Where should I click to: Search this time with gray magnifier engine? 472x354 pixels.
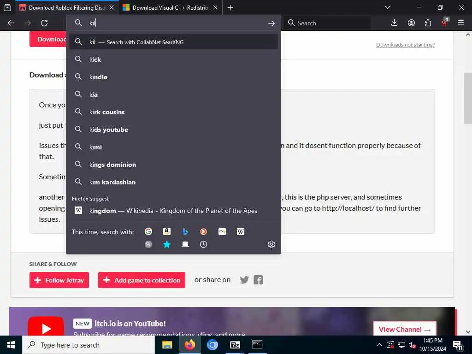tap(148, 244)
